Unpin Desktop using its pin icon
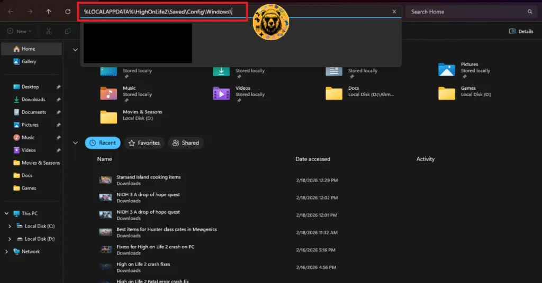 (x=58, y=87)
